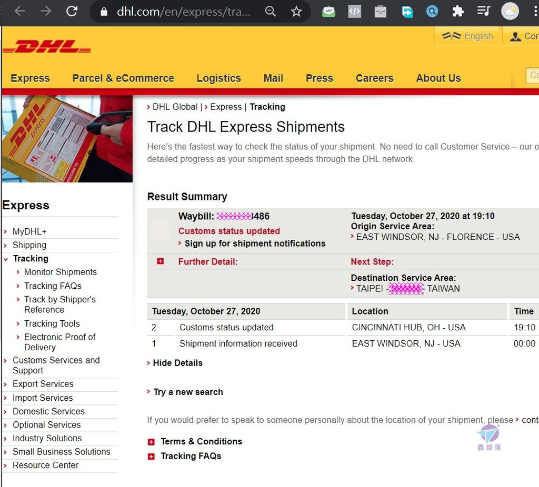Click the '19:10' time cell

coord(524,327)
